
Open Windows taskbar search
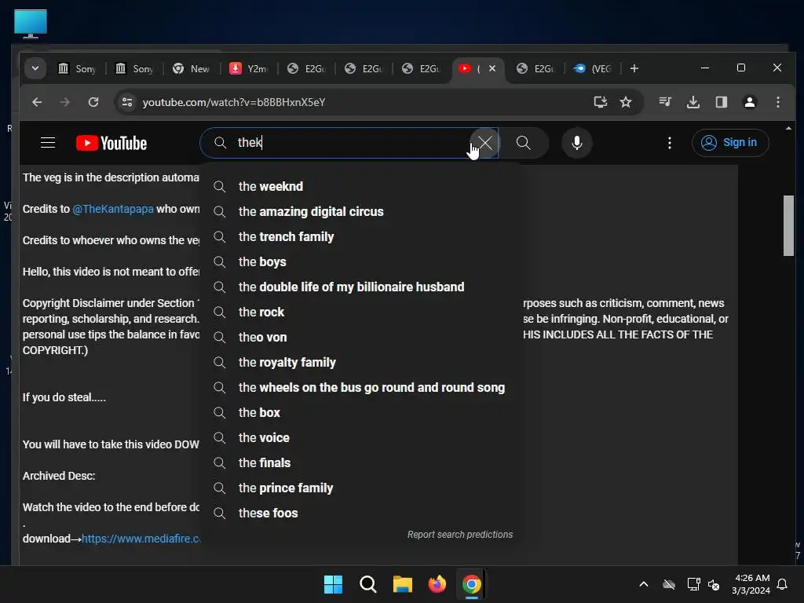tap(367, 584)
